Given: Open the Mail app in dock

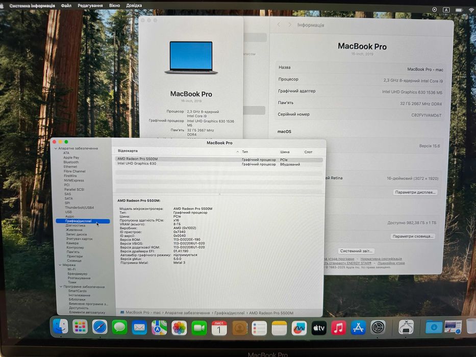Looking at the screenshot, I should 139,328.
